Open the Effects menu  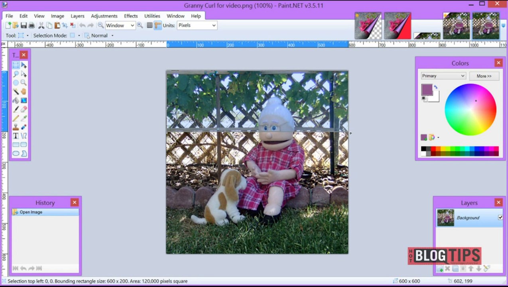(131, 16)
